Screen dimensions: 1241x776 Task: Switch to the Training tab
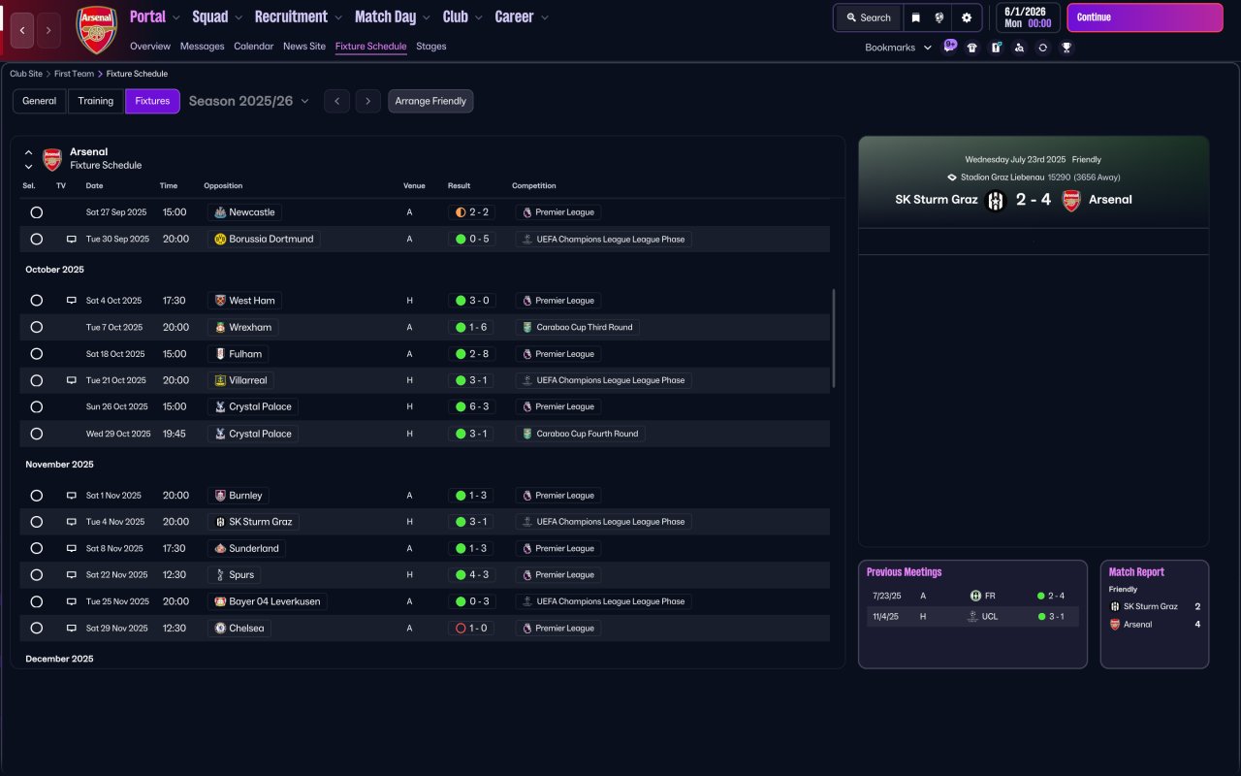pyautogui.click(x=96, y=101)
